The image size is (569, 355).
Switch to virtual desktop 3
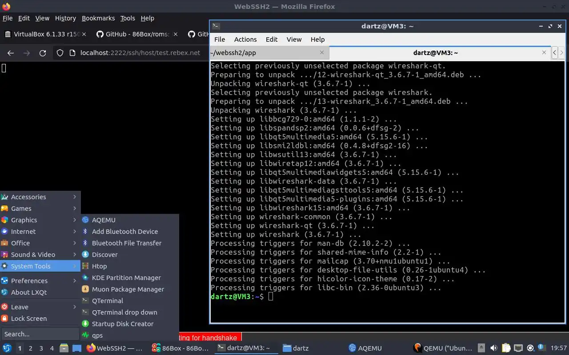tap(41, 348)
